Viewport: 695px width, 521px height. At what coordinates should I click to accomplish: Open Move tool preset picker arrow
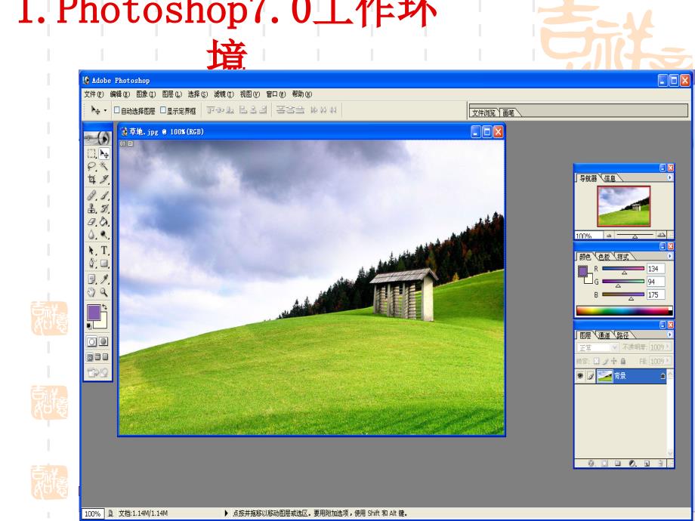pyautogui.click(x=105, y=110)
